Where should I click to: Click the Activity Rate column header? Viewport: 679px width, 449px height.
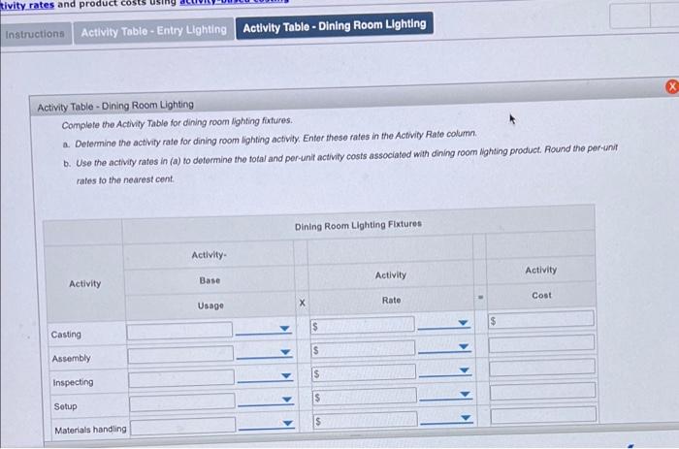tap(391, 287)
